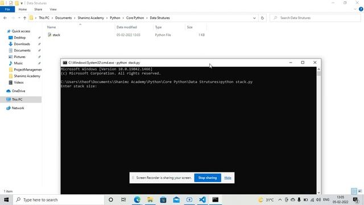Open Explorer help question mark icon
This screenshot has width=364, height=205.
pyautogui.click(x=361, y=9)
